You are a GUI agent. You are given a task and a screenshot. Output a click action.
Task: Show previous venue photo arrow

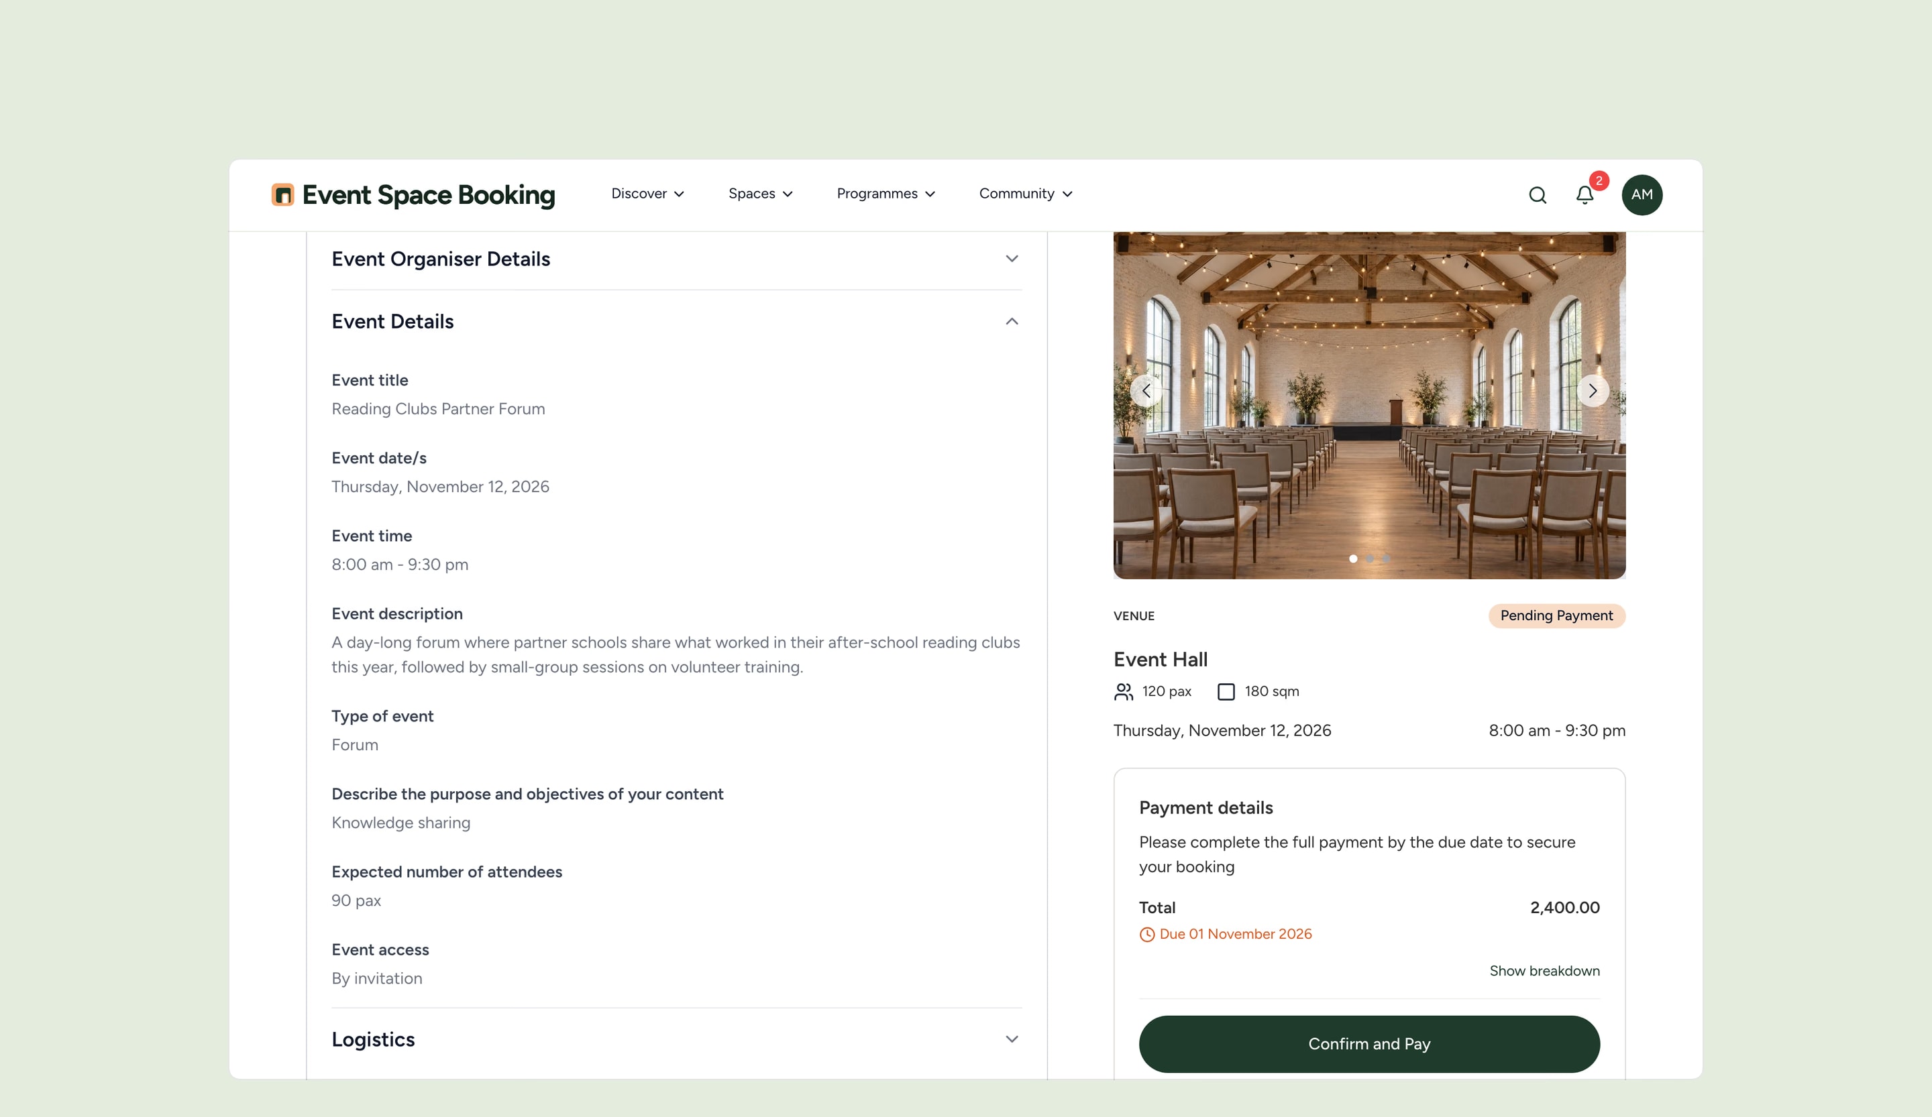(1145, 391)
